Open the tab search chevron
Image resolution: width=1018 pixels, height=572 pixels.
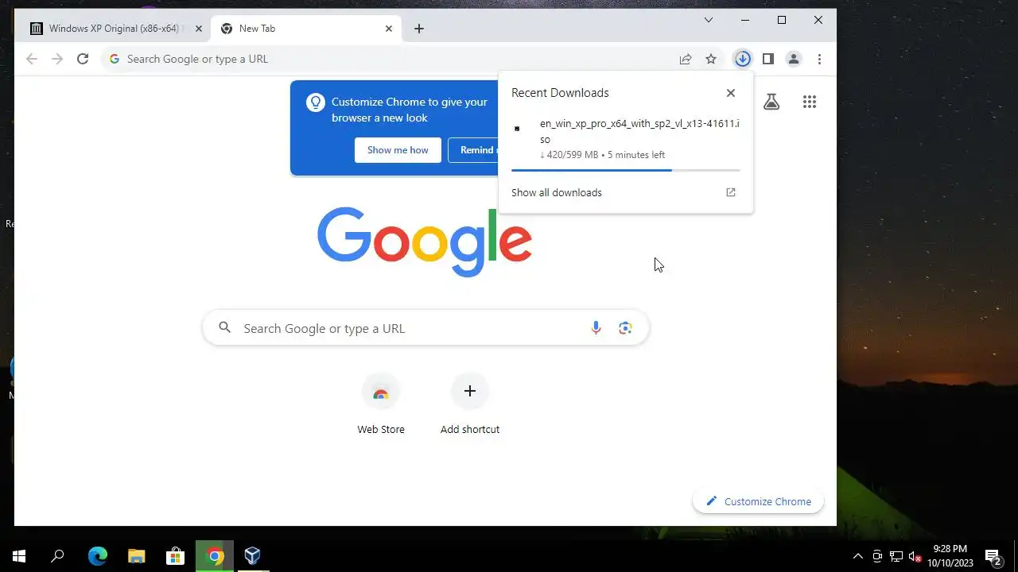[x=709, y=20]
